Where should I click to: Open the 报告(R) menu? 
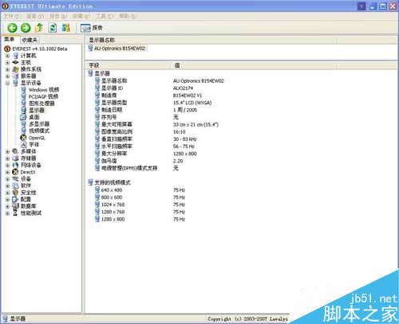(x=58, y=16)
